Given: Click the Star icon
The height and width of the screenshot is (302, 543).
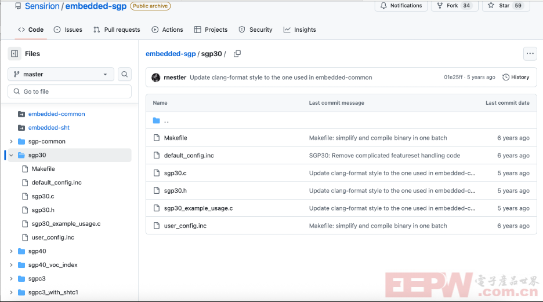Looking at the screenshot, I should point(491,5).
